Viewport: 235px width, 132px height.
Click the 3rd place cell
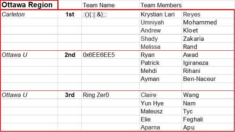click(70, 95)
